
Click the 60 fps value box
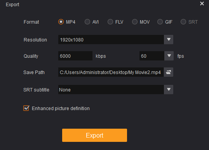[x=152, y=56]
